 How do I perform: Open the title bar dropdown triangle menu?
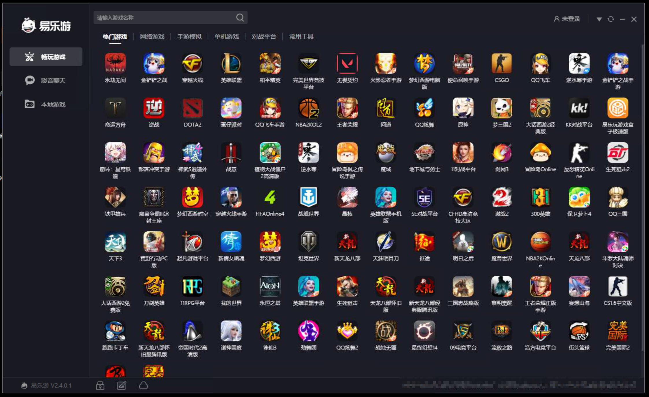pyautogui.click(x=599, y=19)
